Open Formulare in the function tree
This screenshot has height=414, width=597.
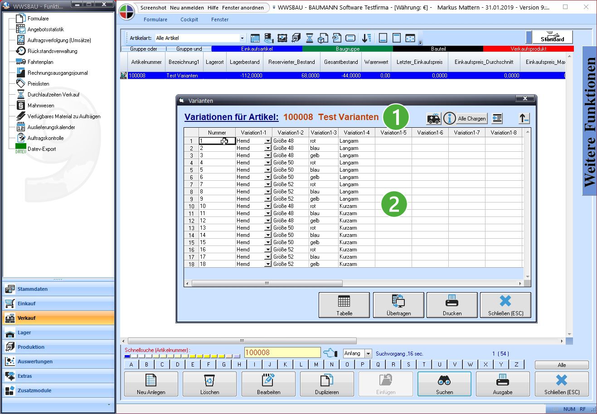38,19
